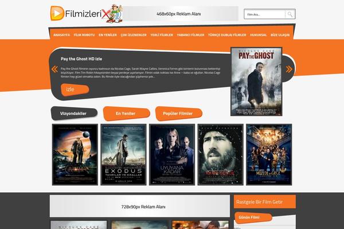The width and height of the screenshot is (344, 229).
Task: Open the Exodus Tanrılar ve Krallar poster
Action: click(123, 155)
